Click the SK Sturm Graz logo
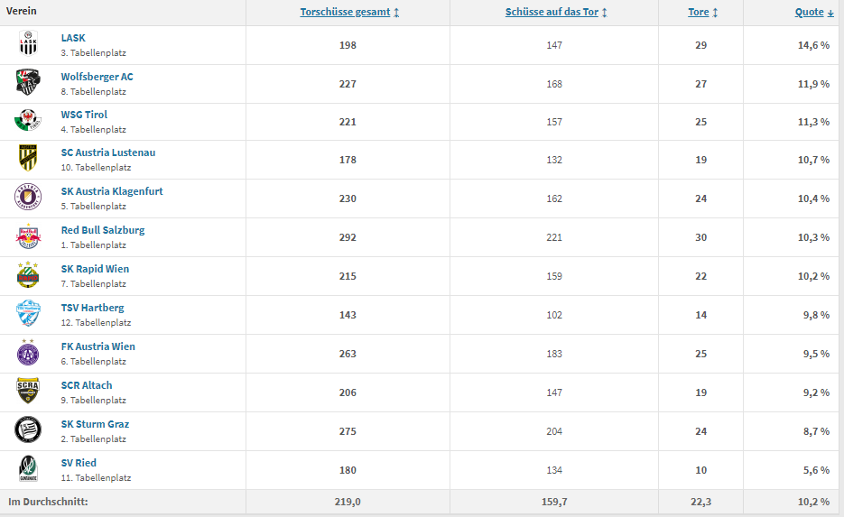Image resolution: width=844 pixels, height=517 pixels. click(28, 429)
